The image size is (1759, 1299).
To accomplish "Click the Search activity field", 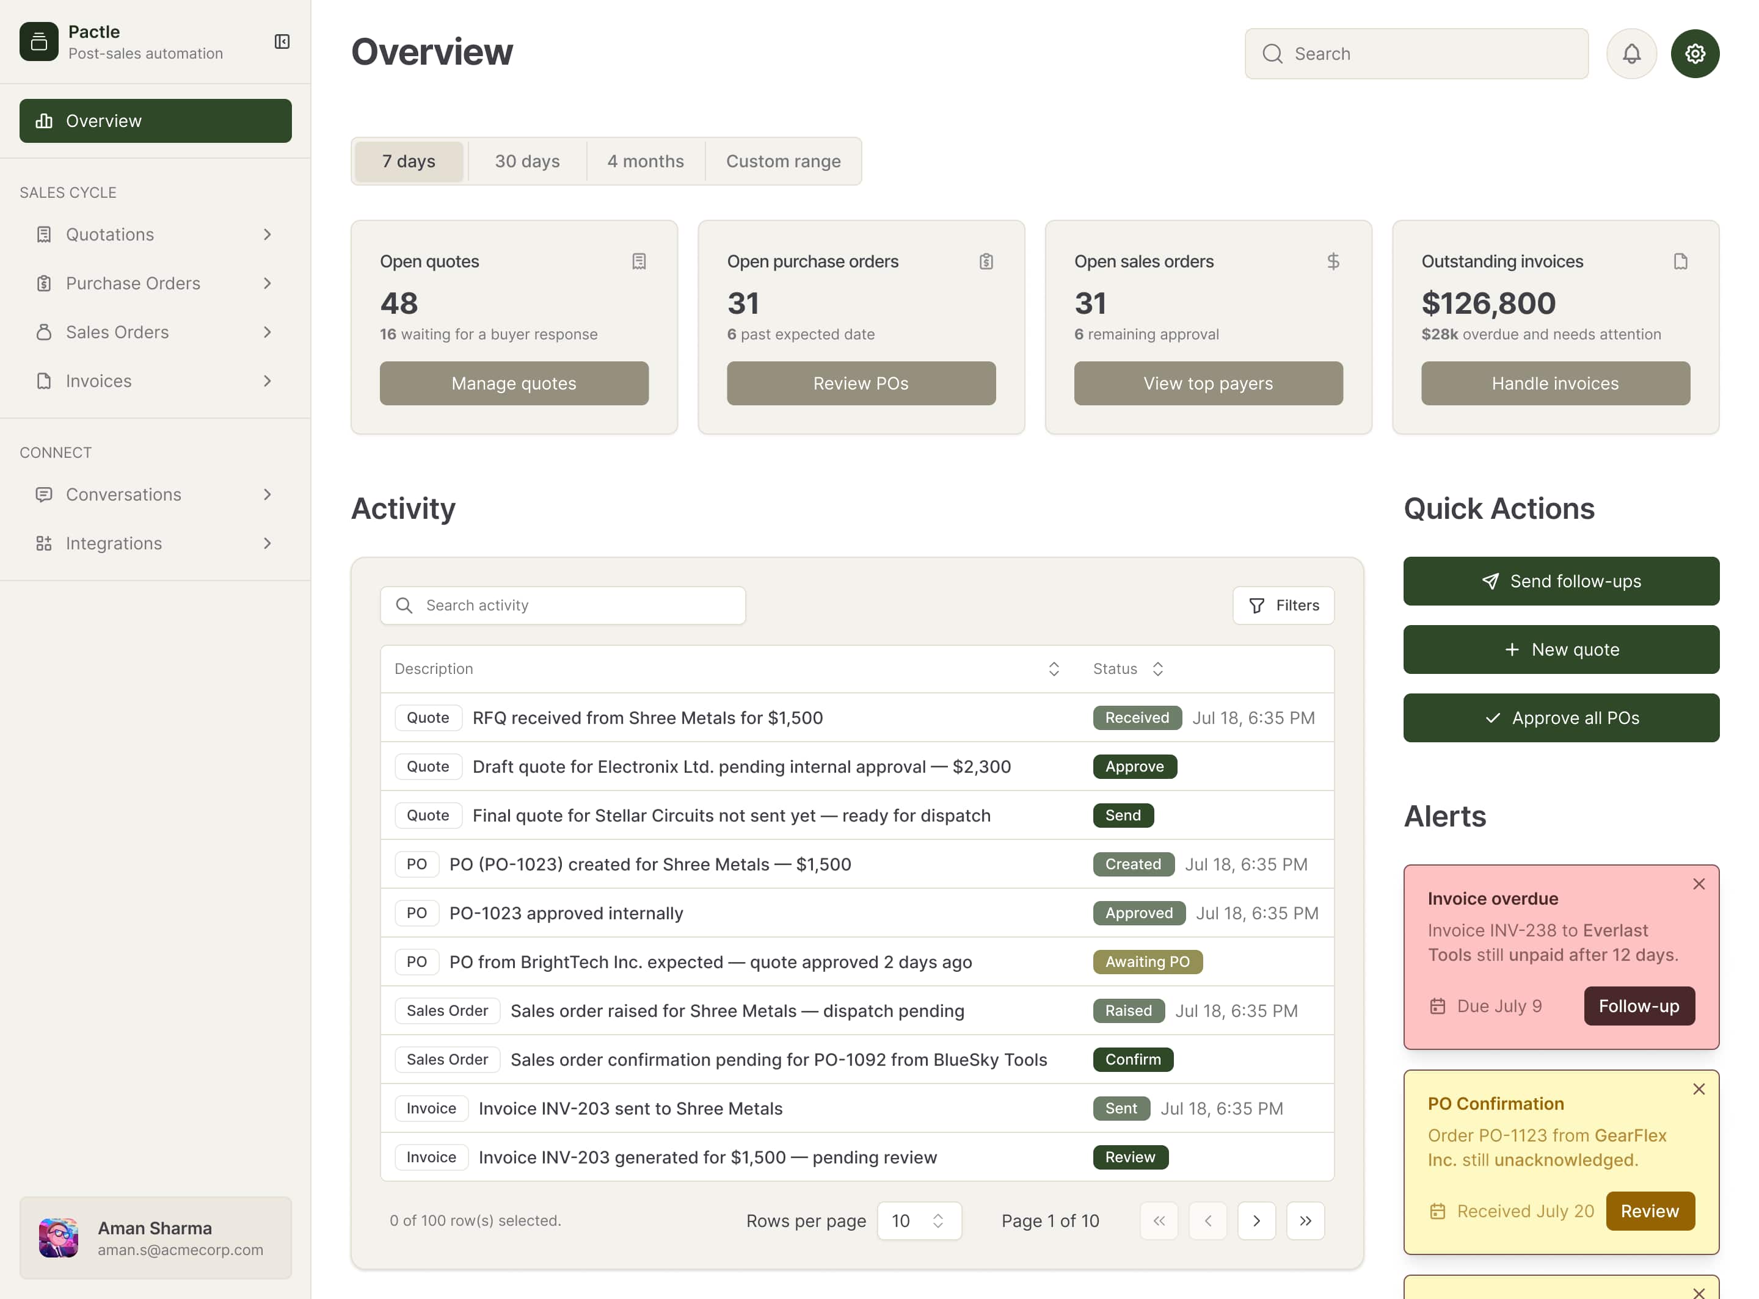I will point(563,605).
